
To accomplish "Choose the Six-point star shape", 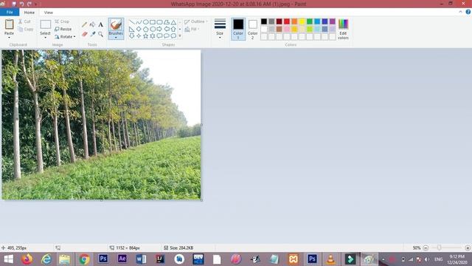I will pyautogui.click(x=153, y=36).
